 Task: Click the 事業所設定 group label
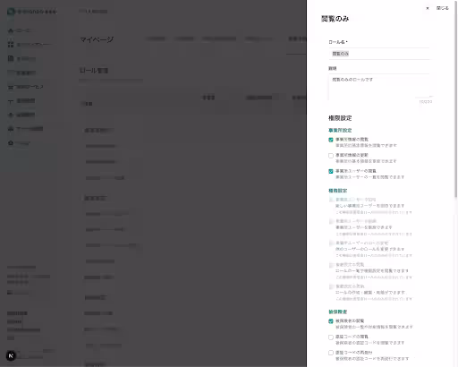[x=340, y=131]
